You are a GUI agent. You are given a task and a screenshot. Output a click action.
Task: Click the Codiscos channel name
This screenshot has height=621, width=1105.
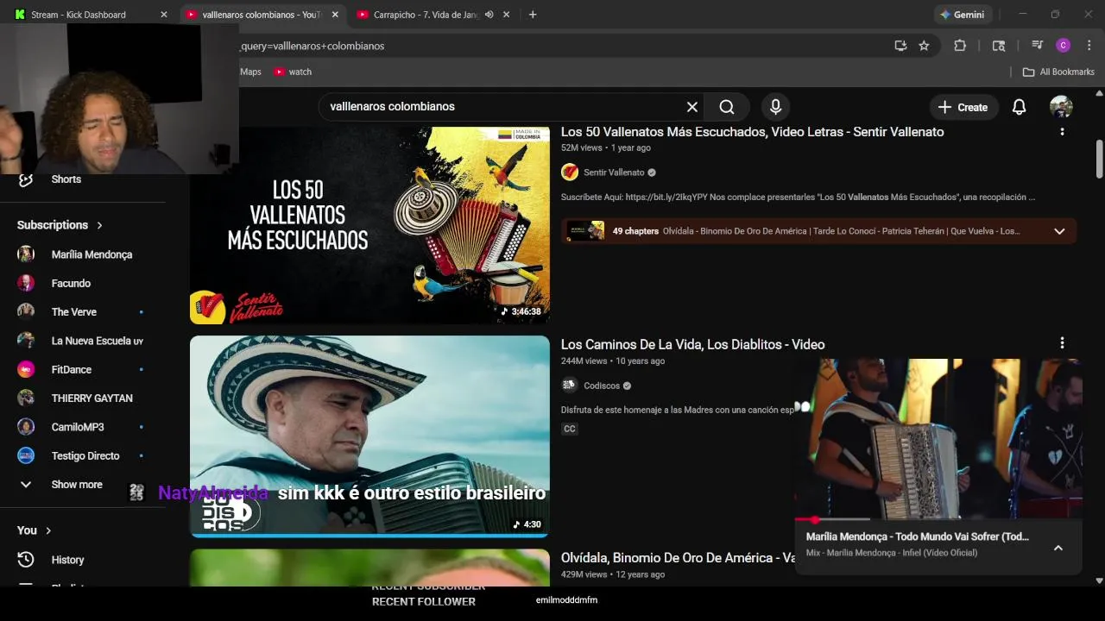pyautogui.click(x=602, y=386)
